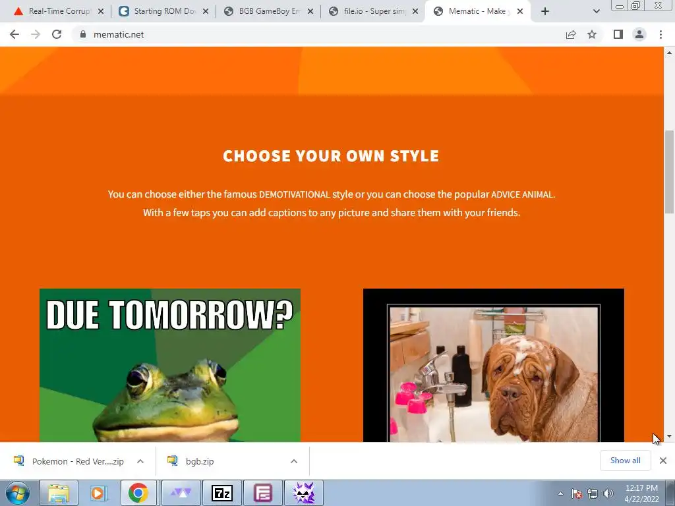The image size is (675, 506).
Task: Close the file.io tab
Action: point(415,11)
